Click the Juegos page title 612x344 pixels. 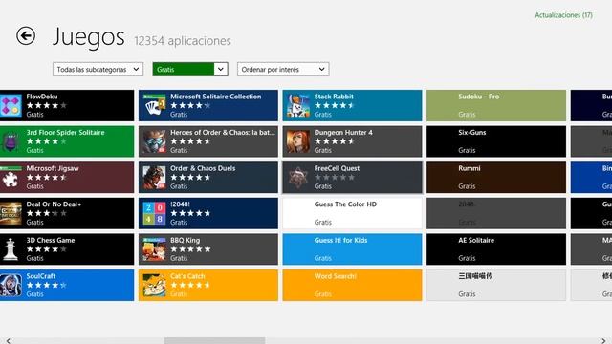[89, 37]
